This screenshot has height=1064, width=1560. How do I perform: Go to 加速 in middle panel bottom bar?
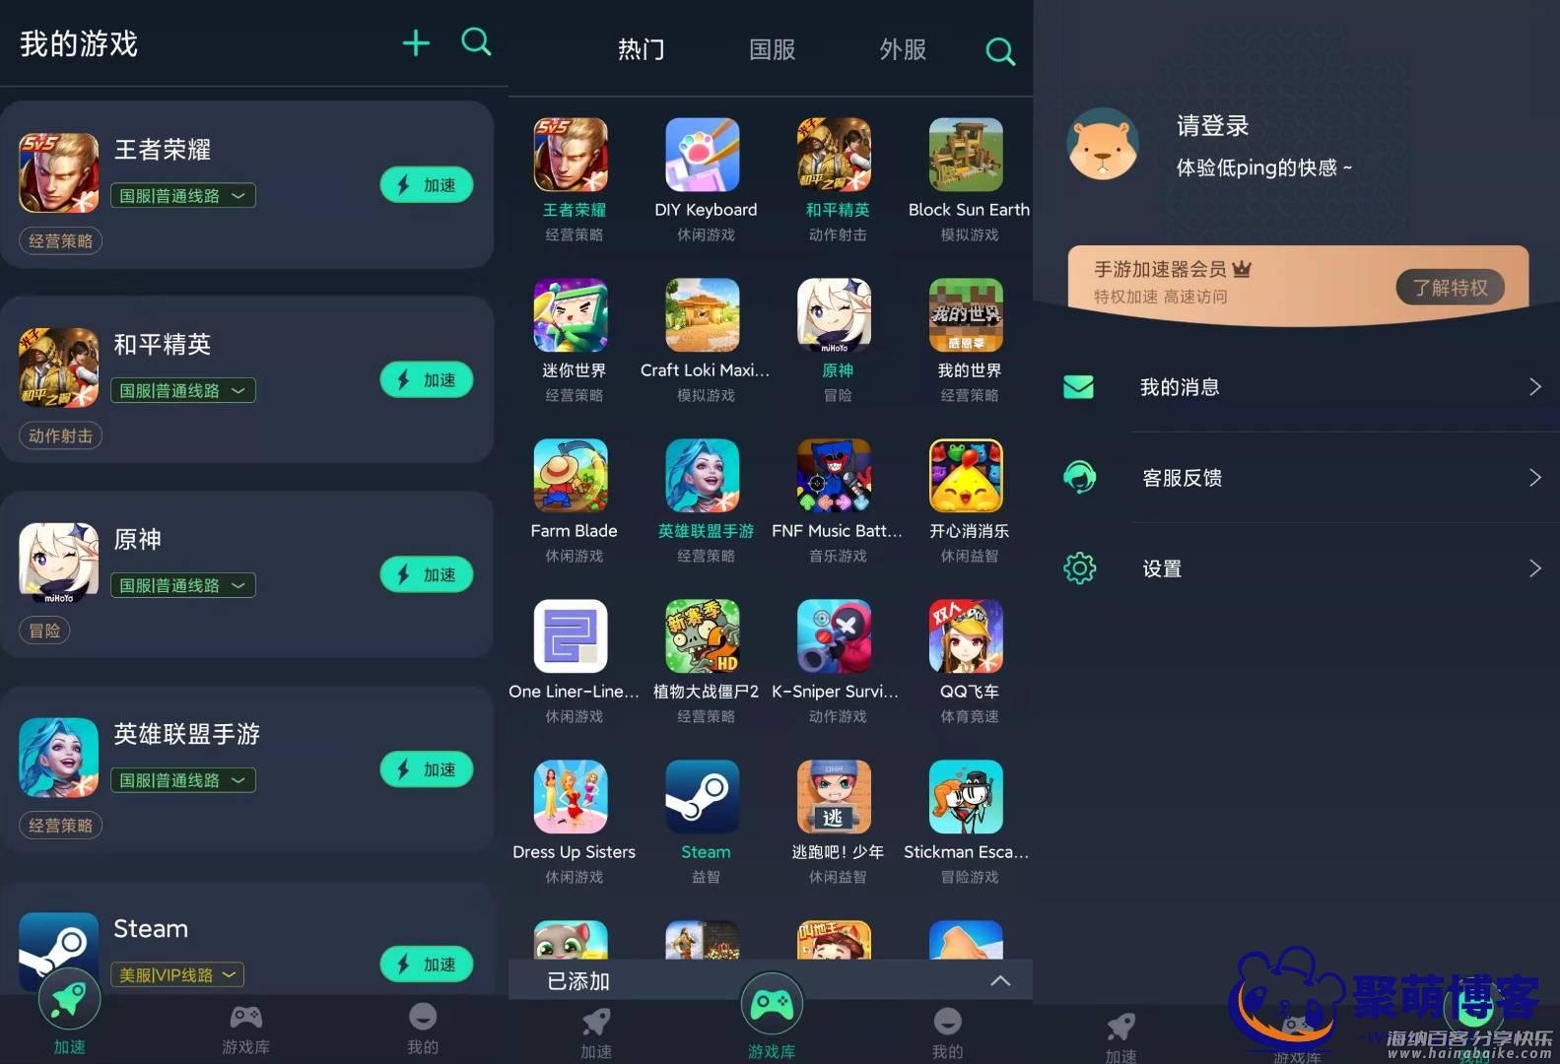click(x=596, y=1034)
